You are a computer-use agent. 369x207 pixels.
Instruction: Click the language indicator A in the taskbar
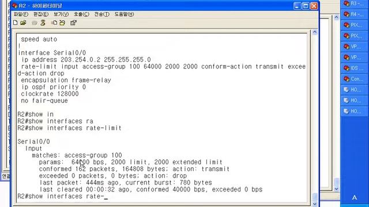click(x=355, y=198)
